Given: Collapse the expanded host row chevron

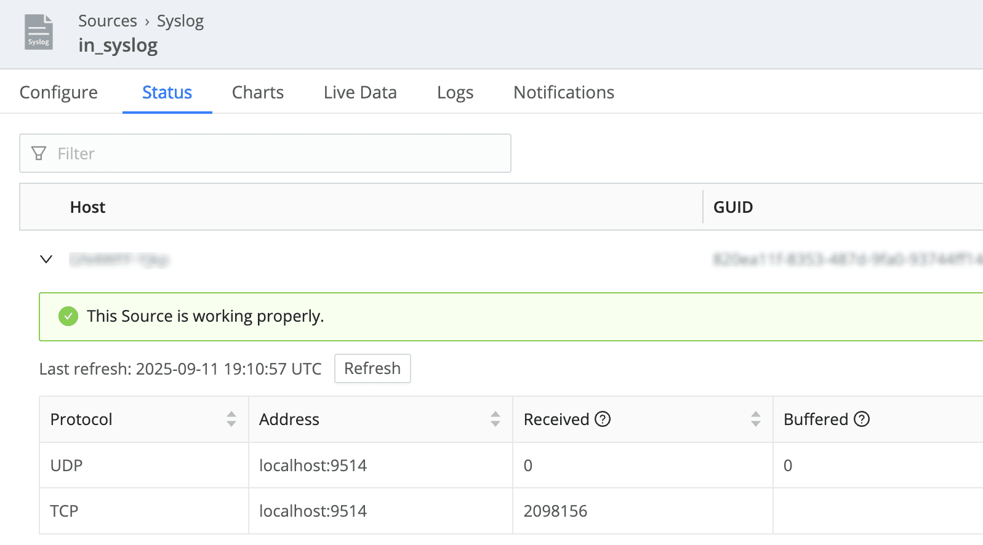Looking at the screenshot, I should 46,259.
